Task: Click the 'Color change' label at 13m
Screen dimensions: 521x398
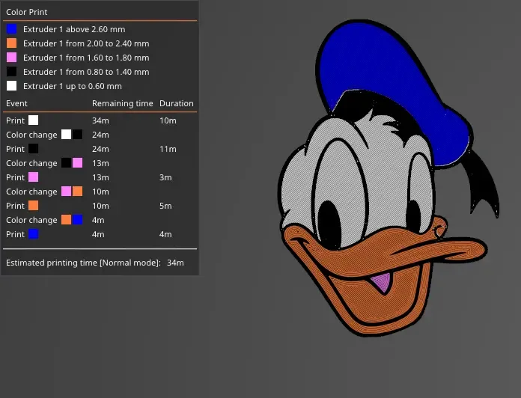Action: tap(31, 163)
